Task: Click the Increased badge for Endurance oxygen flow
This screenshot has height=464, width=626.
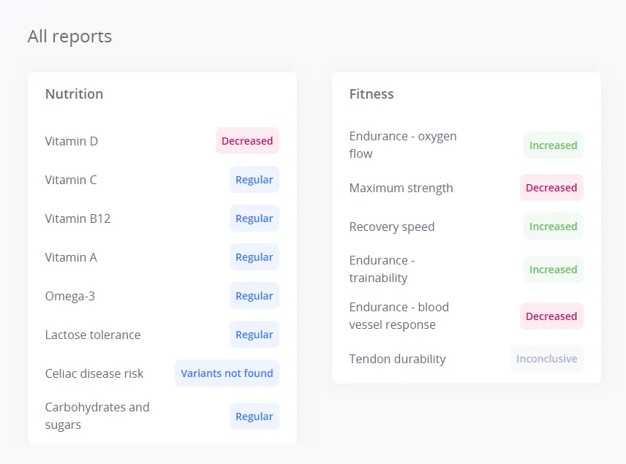Action: [x=553, y=145]
